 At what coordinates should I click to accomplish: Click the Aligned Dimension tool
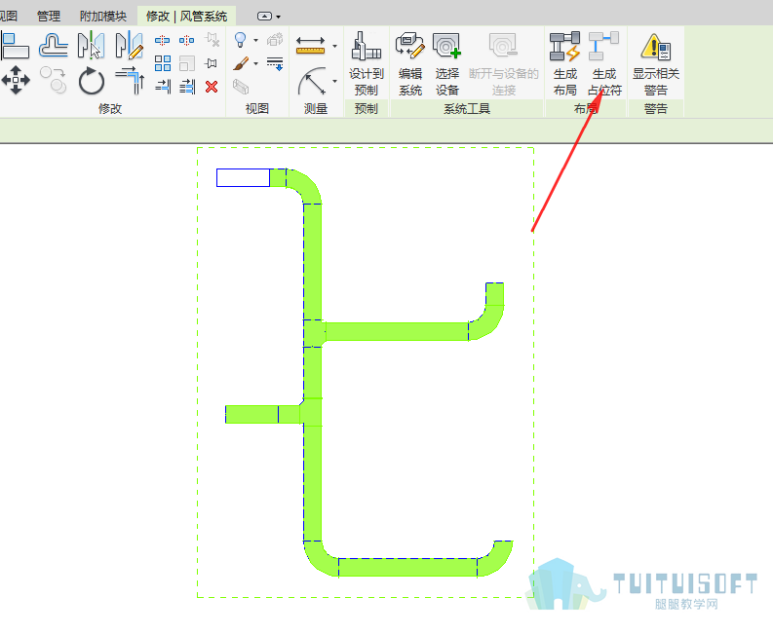312,81
